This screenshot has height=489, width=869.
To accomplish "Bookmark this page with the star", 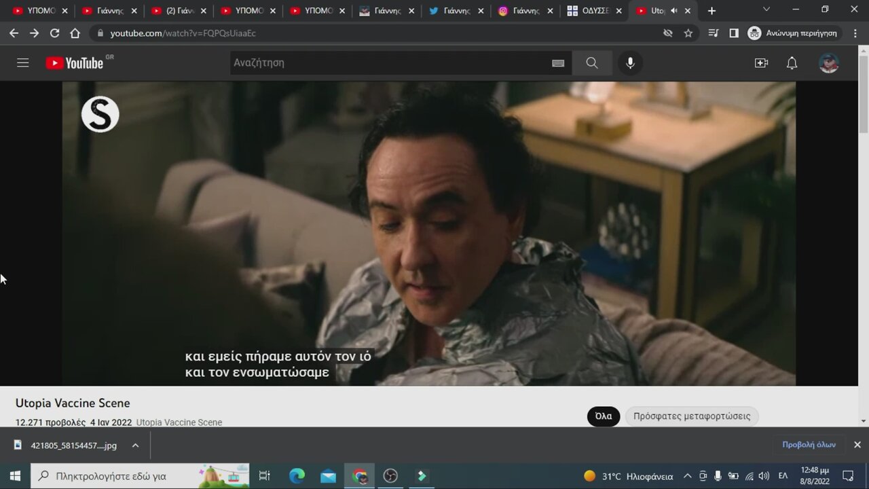I will [x=688, y=33].
